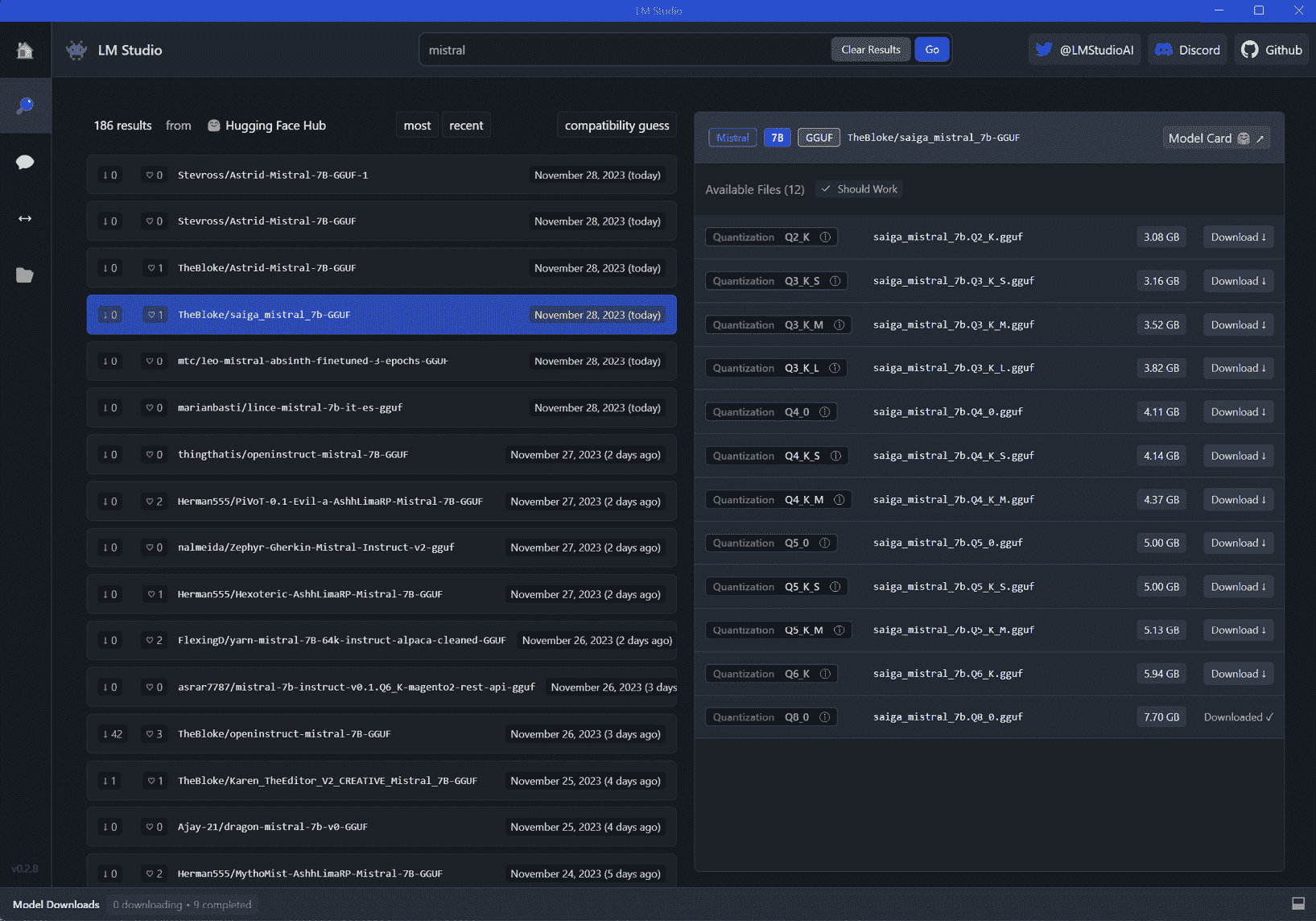Sort results by recent
The width and height of the screenshot is (1316, 921).
(466, 126)
